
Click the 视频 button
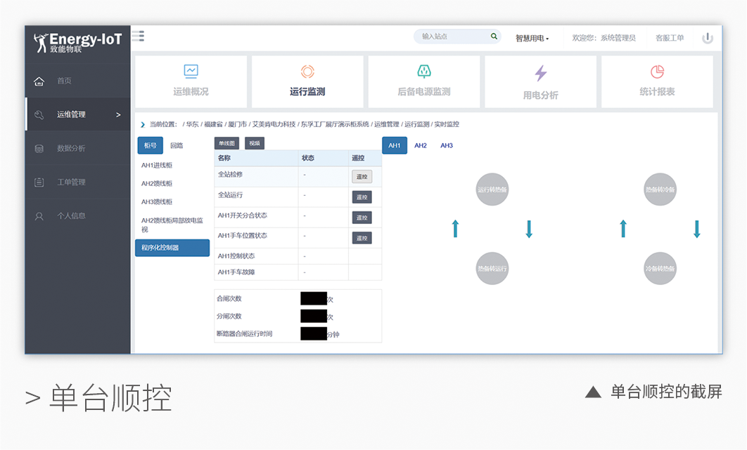point(255,143)
